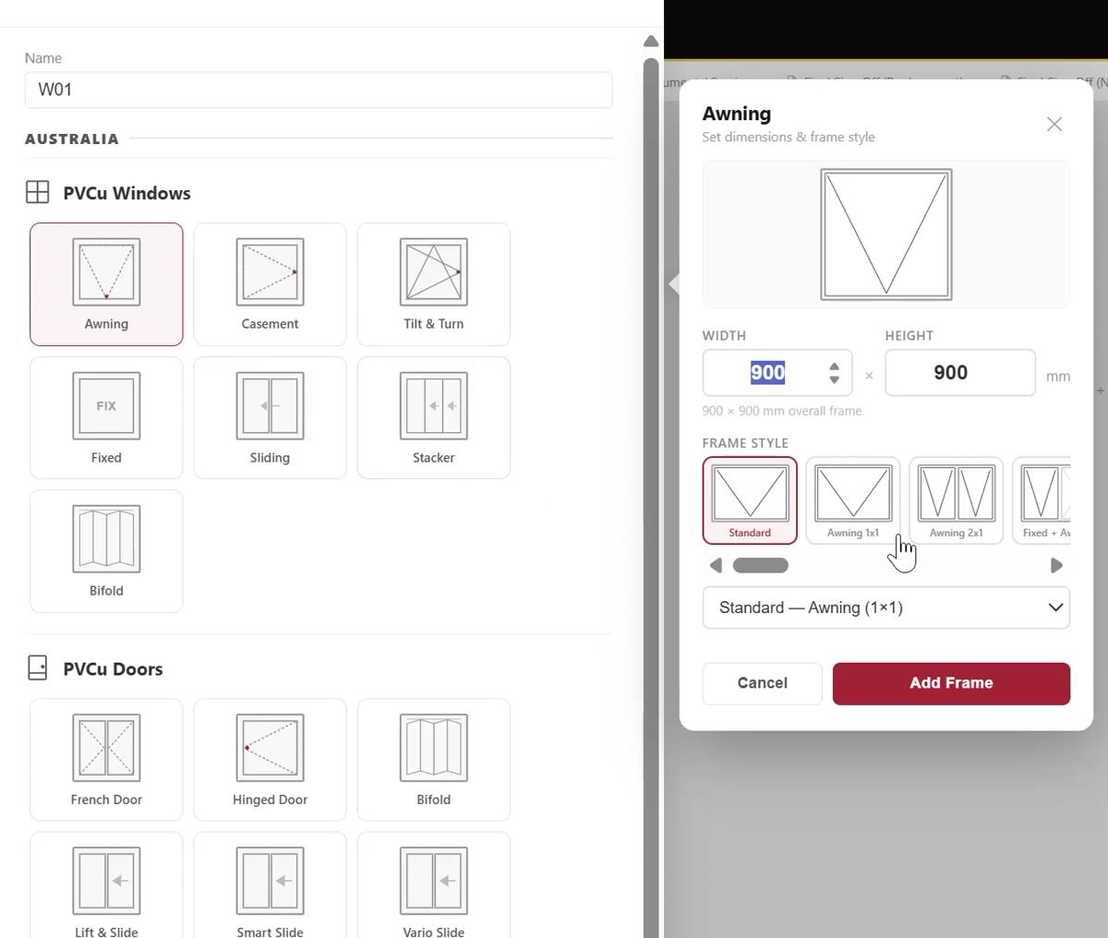Click the right arrow of frame style scrollbar
The image size is (1108, 938).
[x=1057, y=565]
